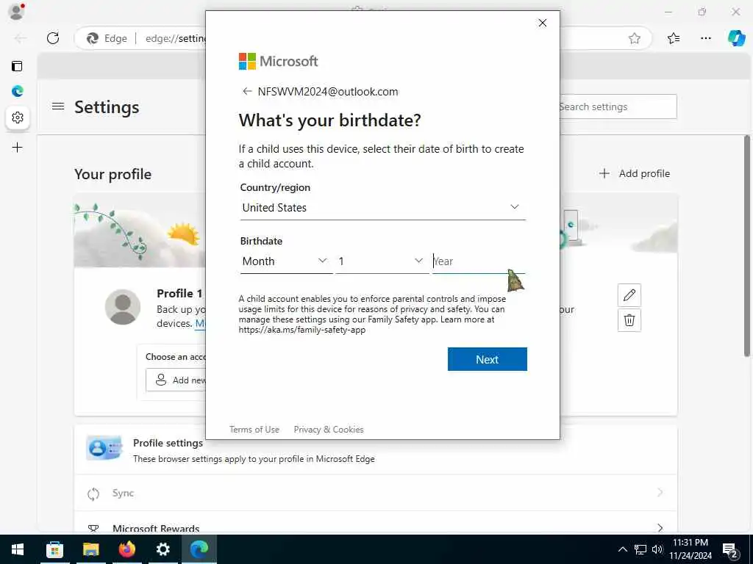The image size is (753, 564).
Task: Click Search settings box
Action: pyautogui.click(x=618, y=106)
